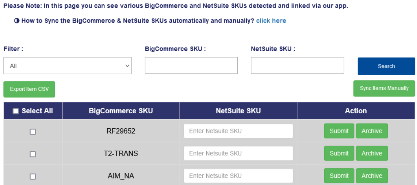Click the Export Item CSV button
Viewport: 417px width, 185px height.
click(29, 89)
